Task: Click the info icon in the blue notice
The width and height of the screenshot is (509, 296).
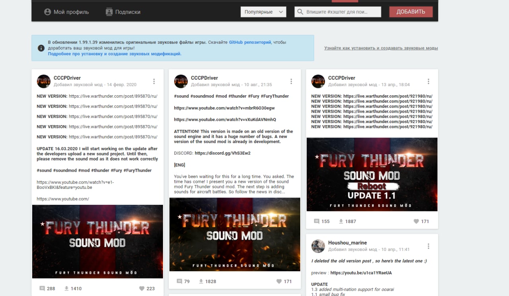Action: point(41,48)
